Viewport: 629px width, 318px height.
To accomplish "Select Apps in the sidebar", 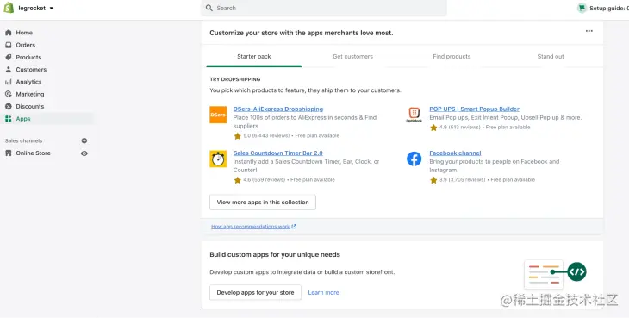I will tap(23, 119).
